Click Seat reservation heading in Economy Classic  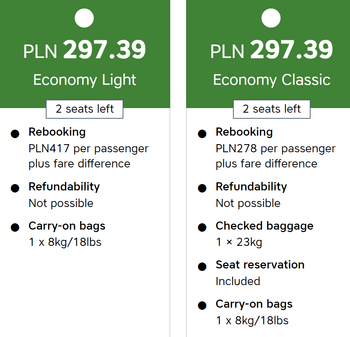tap(260, 265)
